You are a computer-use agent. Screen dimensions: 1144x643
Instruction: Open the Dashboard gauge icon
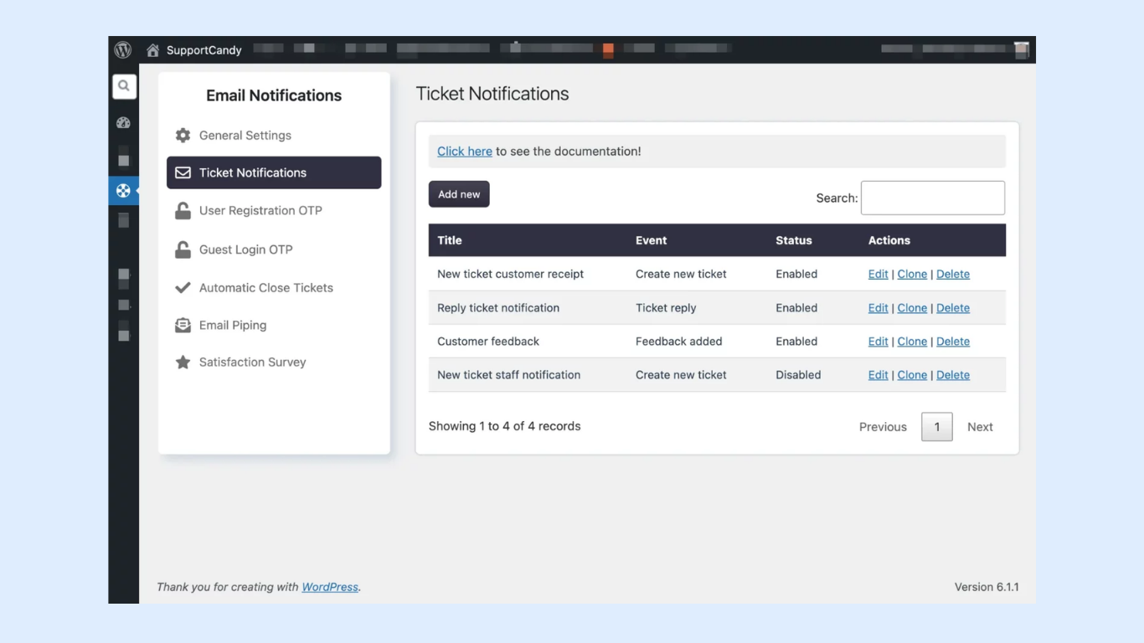(124, 123)
